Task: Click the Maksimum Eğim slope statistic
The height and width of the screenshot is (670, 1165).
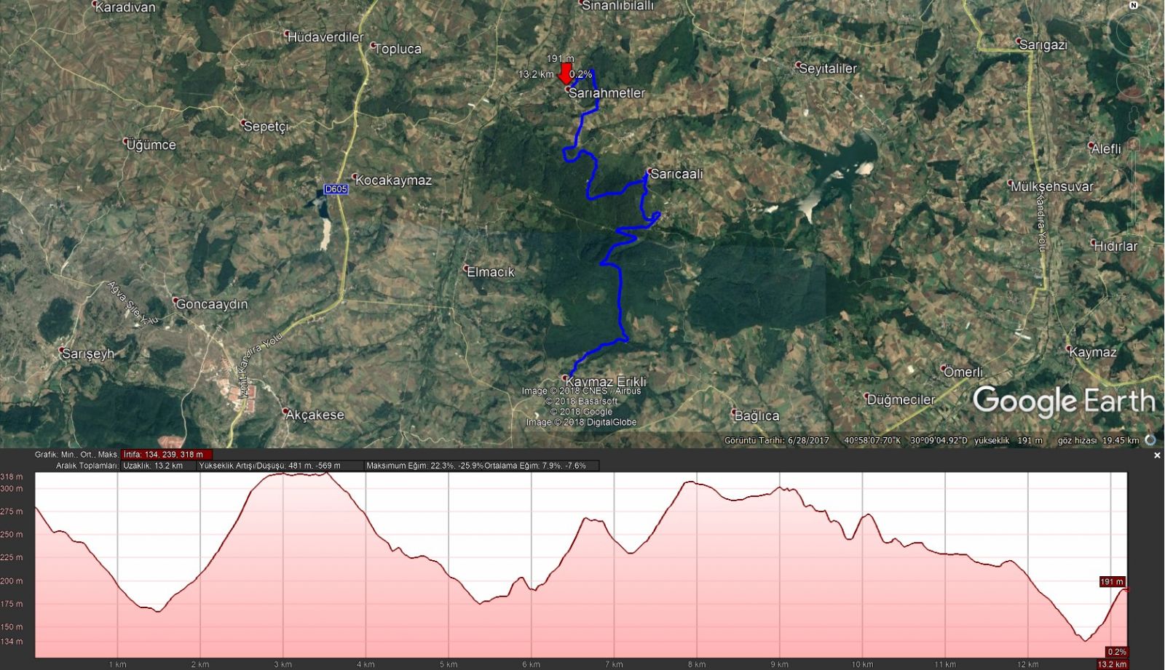Action: (x=424, y=466)
